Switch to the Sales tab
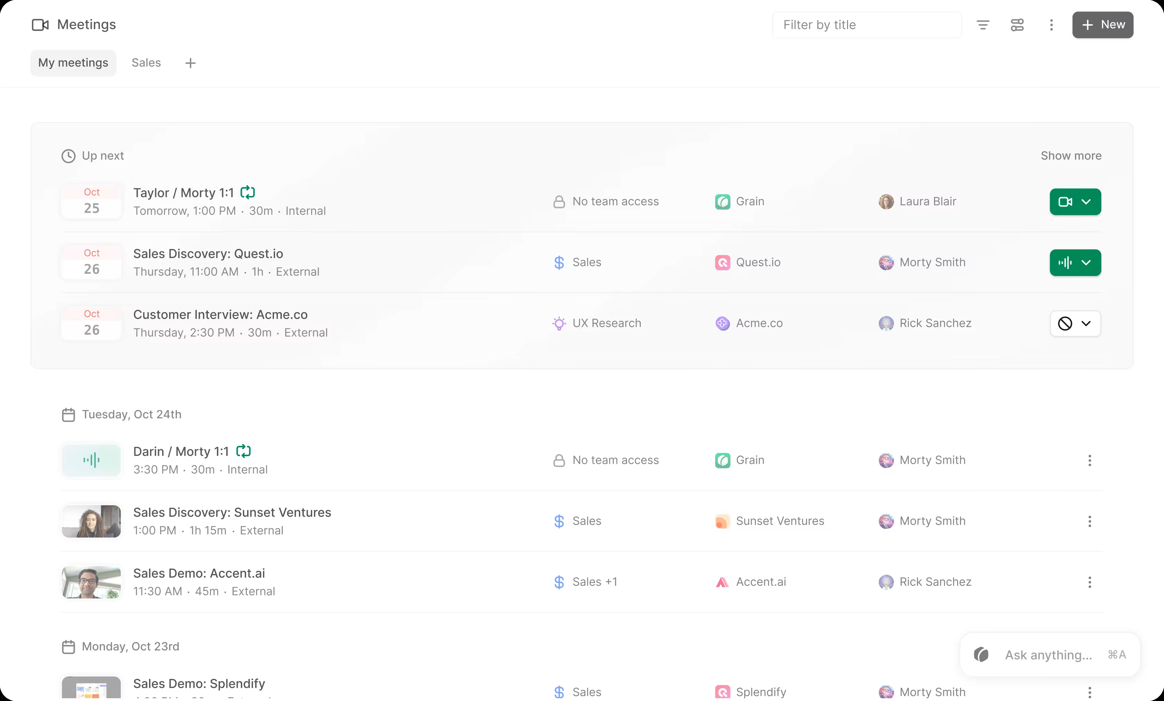Screen dimensions: 1164x701 coord(146,63)
